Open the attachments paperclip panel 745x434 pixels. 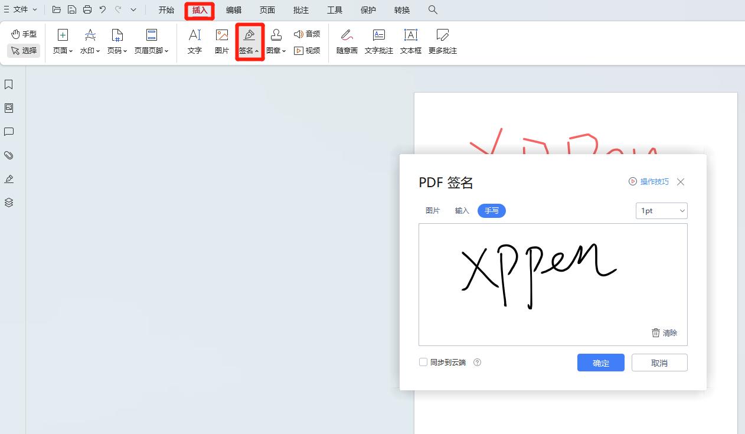click(x=9, y=155)
